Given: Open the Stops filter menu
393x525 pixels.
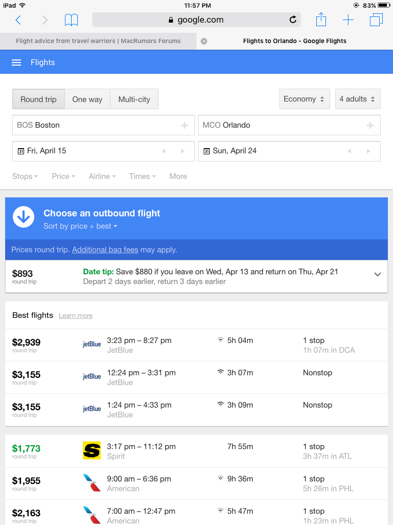Looking at the screenshot, I should coord(25,176).
